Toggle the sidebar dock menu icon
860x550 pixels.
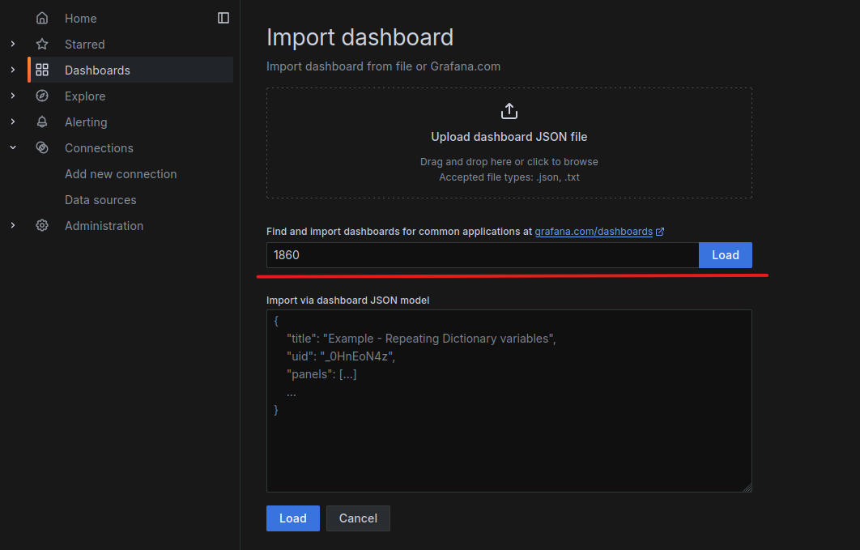[x=224, y=18]
